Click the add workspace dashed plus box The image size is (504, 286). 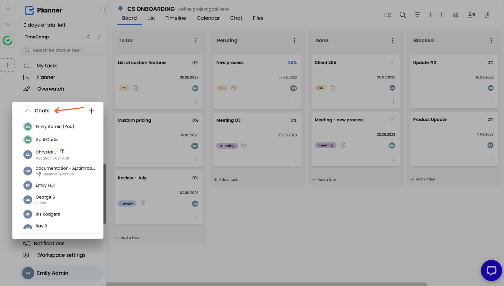coord(8,65)
